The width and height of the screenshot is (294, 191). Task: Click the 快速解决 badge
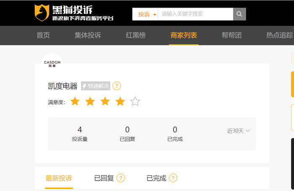96,86
